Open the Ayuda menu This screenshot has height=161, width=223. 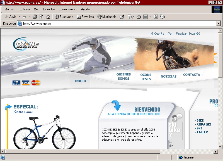point(85,9)
